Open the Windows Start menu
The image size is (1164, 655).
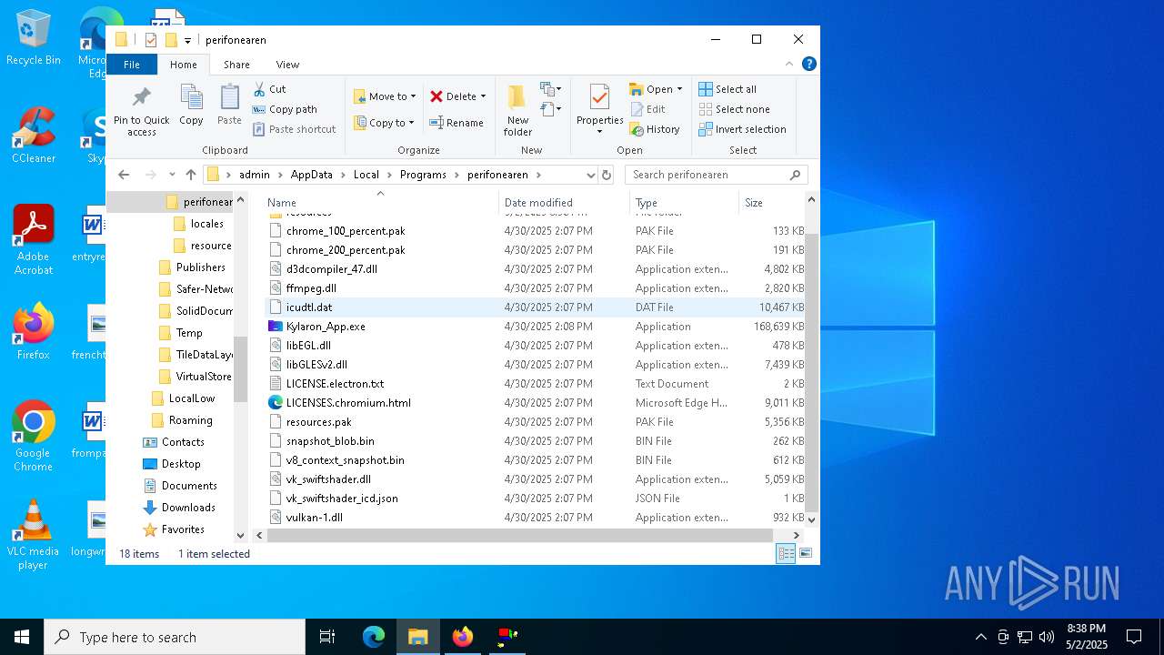[x=22, y=637]
